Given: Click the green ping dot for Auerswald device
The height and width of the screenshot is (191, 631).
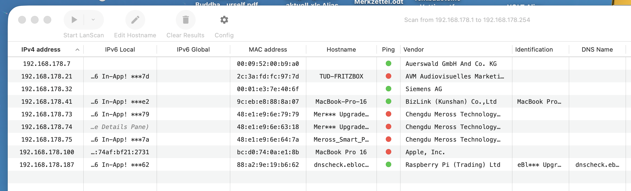Looking at the screenshot, I should [x=389, y=64].
